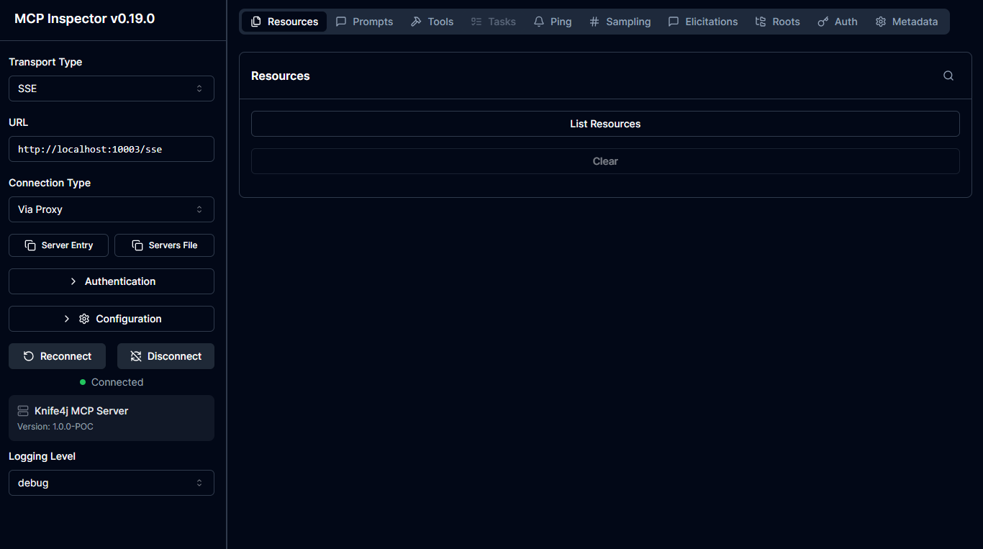Viewport: 983px width, 549px height.
Task: Switch to the Elicitations tab
Action: pyautogui.click(x=703, y=22)
